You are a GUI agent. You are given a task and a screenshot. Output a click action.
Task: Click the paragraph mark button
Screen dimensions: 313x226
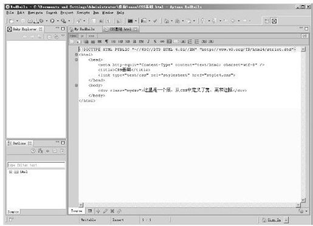(x=106, y=41)
